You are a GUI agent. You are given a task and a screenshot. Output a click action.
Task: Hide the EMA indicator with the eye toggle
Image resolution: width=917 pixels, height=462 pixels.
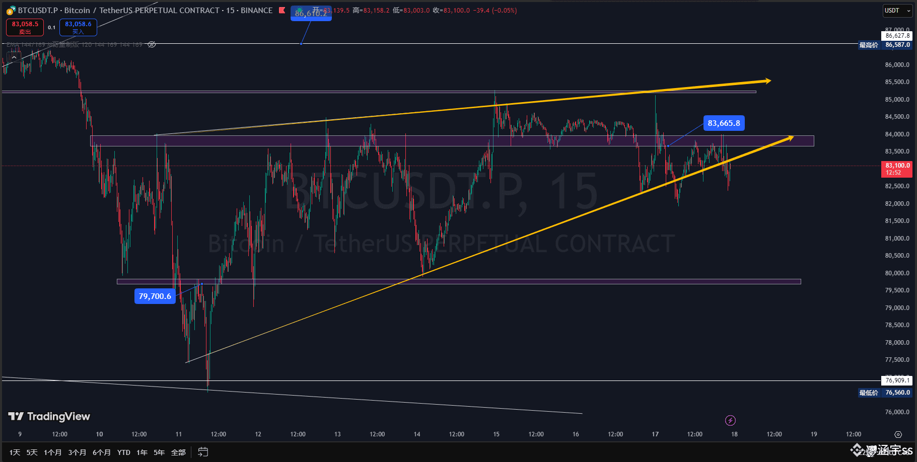point(151,44)
